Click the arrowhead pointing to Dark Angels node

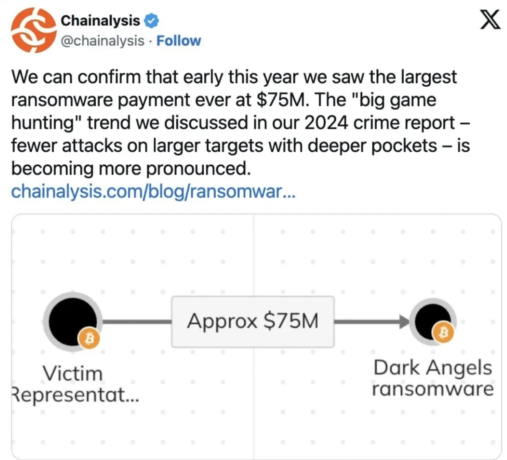point(404,322)
